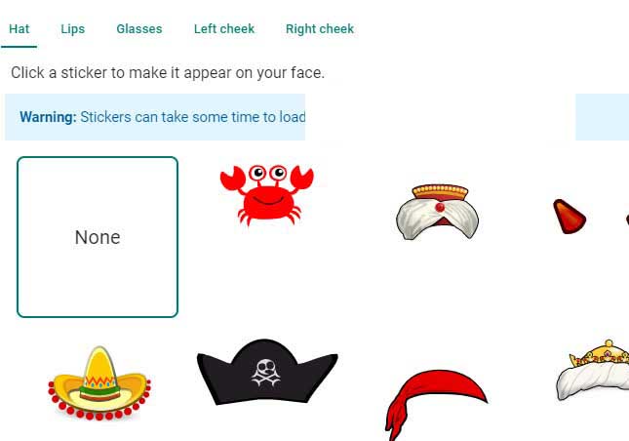Select the yellow sombrero hat sticker

(x=99, y=382)
